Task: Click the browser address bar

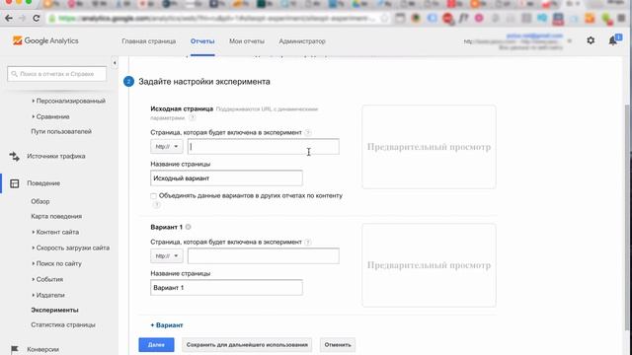Action: (x=217, y=18)
